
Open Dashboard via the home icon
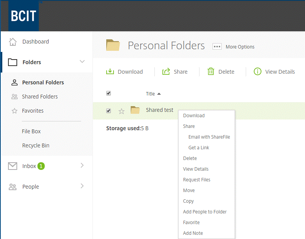tap(13, 42)
